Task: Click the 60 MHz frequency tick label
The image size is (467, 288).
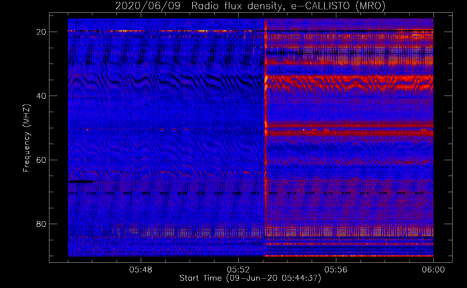Action: [x=41, y=160]
